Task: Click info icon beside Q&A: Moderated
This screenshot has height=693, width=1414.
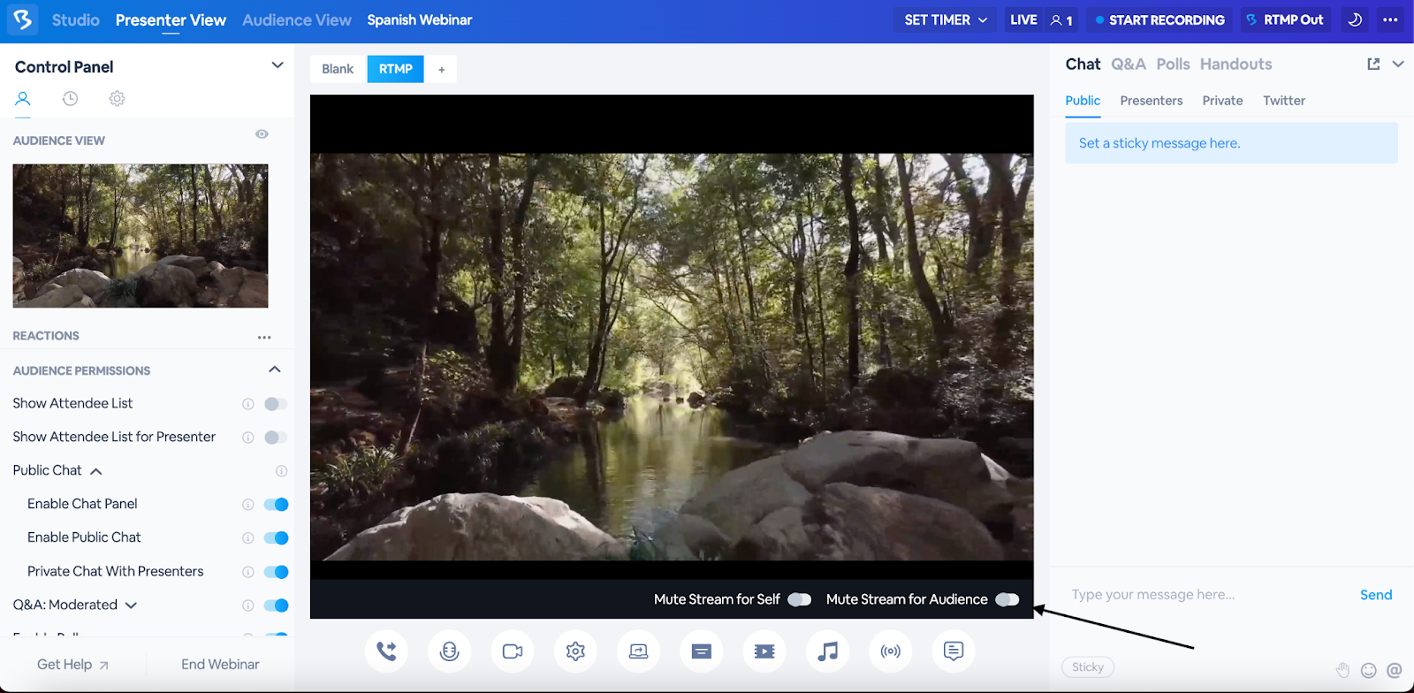Action: [x=248, y=605]
